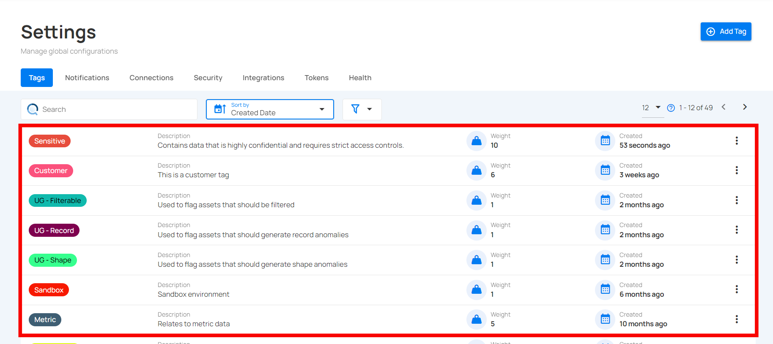Click the search magnifier icon
This screenshot has width=773, height=344.
(x=33, y=109)
